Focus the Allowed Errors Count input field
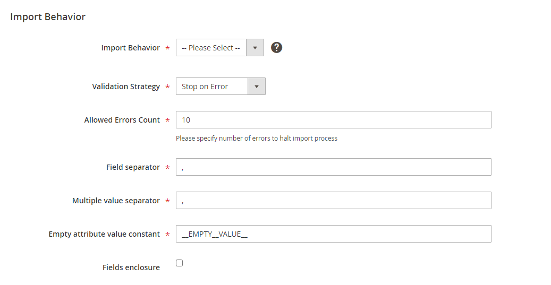551x285 pixels. pyautogui.click(x=333, y=120)
